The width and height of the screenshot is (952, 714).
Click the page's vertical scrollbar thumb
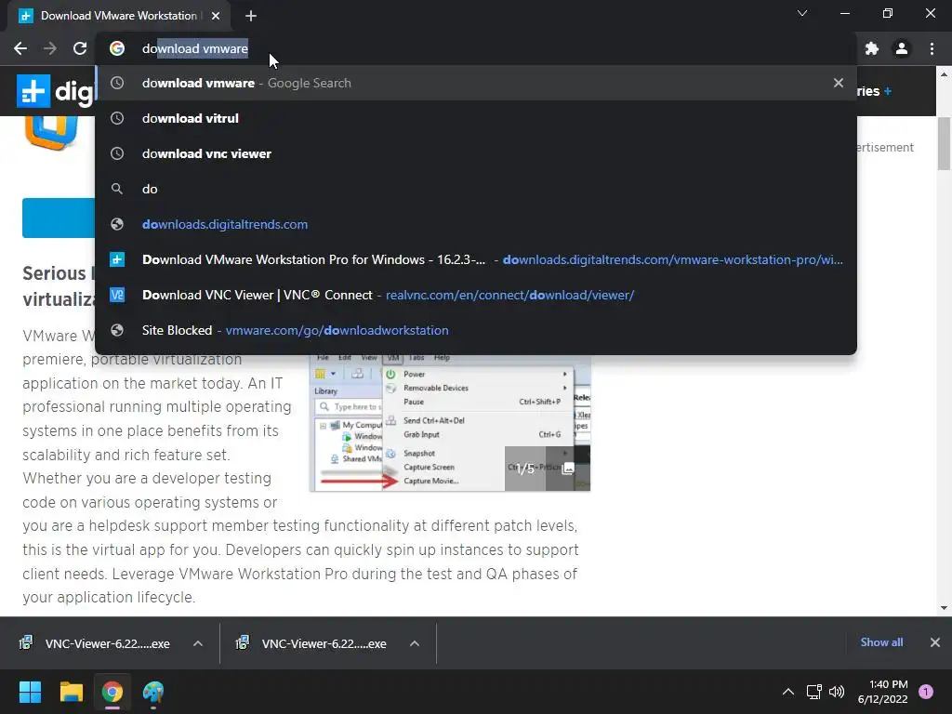click(x=944, y=144)
